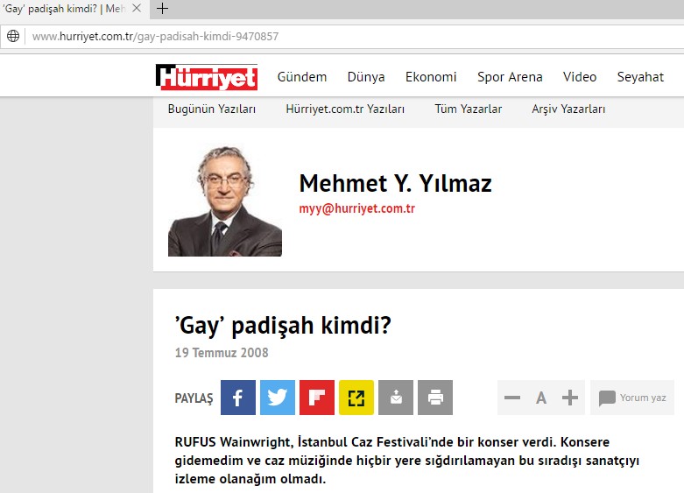Screen dimensions: 684x493
Task: Go to the Ekonomi section
Action: (431, 77)
